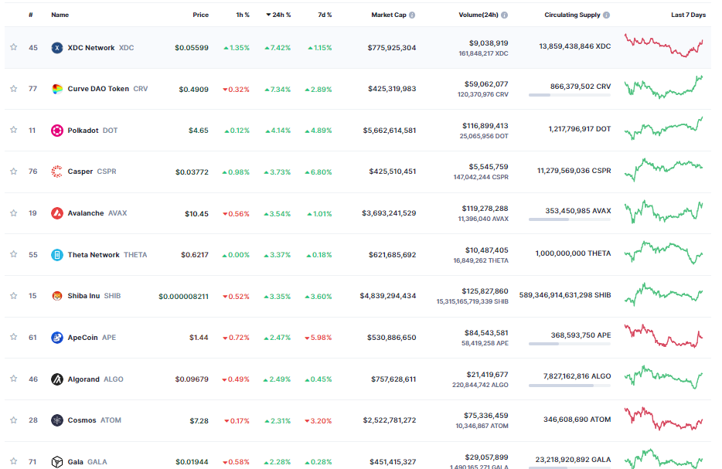This screenshot has width=722, height=469.
Task: Click the ApeCoin logo
Action: click(x=57, y=338)
